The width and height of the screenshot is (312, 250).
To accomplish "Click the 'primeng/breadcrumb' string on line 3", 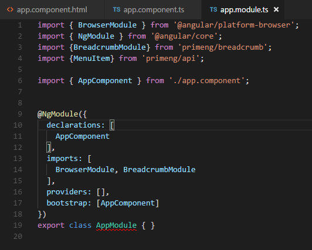I will (222, 47).
